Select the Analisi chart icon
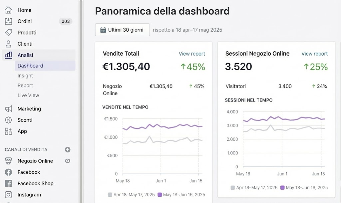This screenshot has height=203, width=341. (8, 55)
